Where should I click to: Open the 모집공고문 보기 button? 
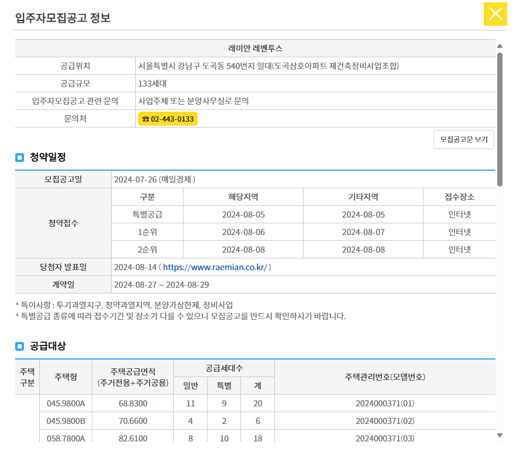tap(464, 139)
